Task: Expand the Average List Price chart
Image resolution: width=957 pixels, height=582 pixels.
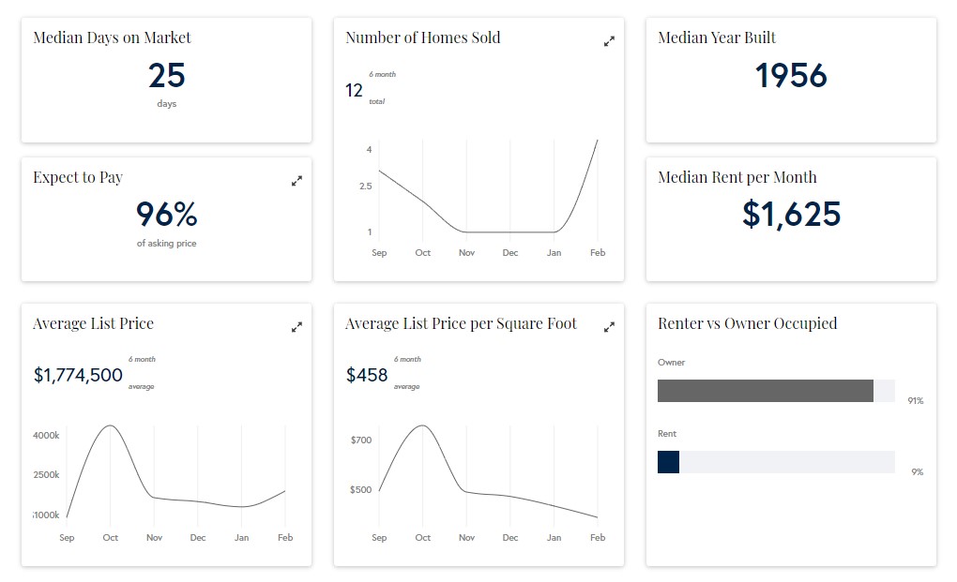Action: [x=296, y=326]
